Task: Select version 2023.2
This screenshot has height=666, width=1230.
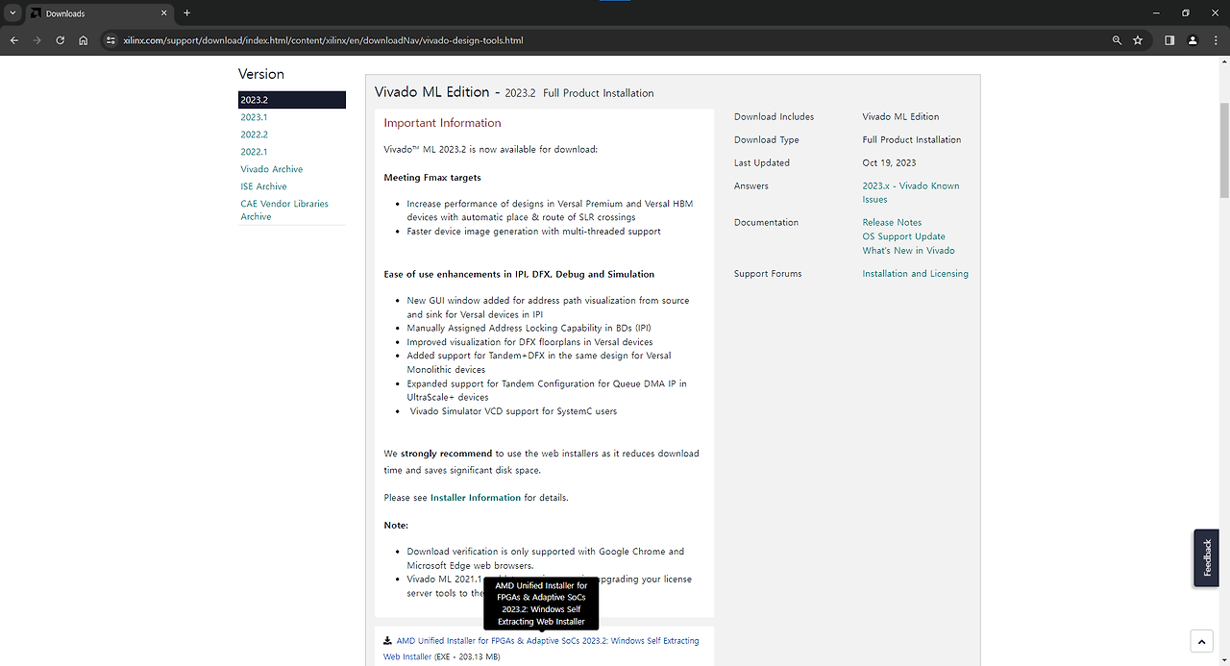Action: [x=292, y=100]
